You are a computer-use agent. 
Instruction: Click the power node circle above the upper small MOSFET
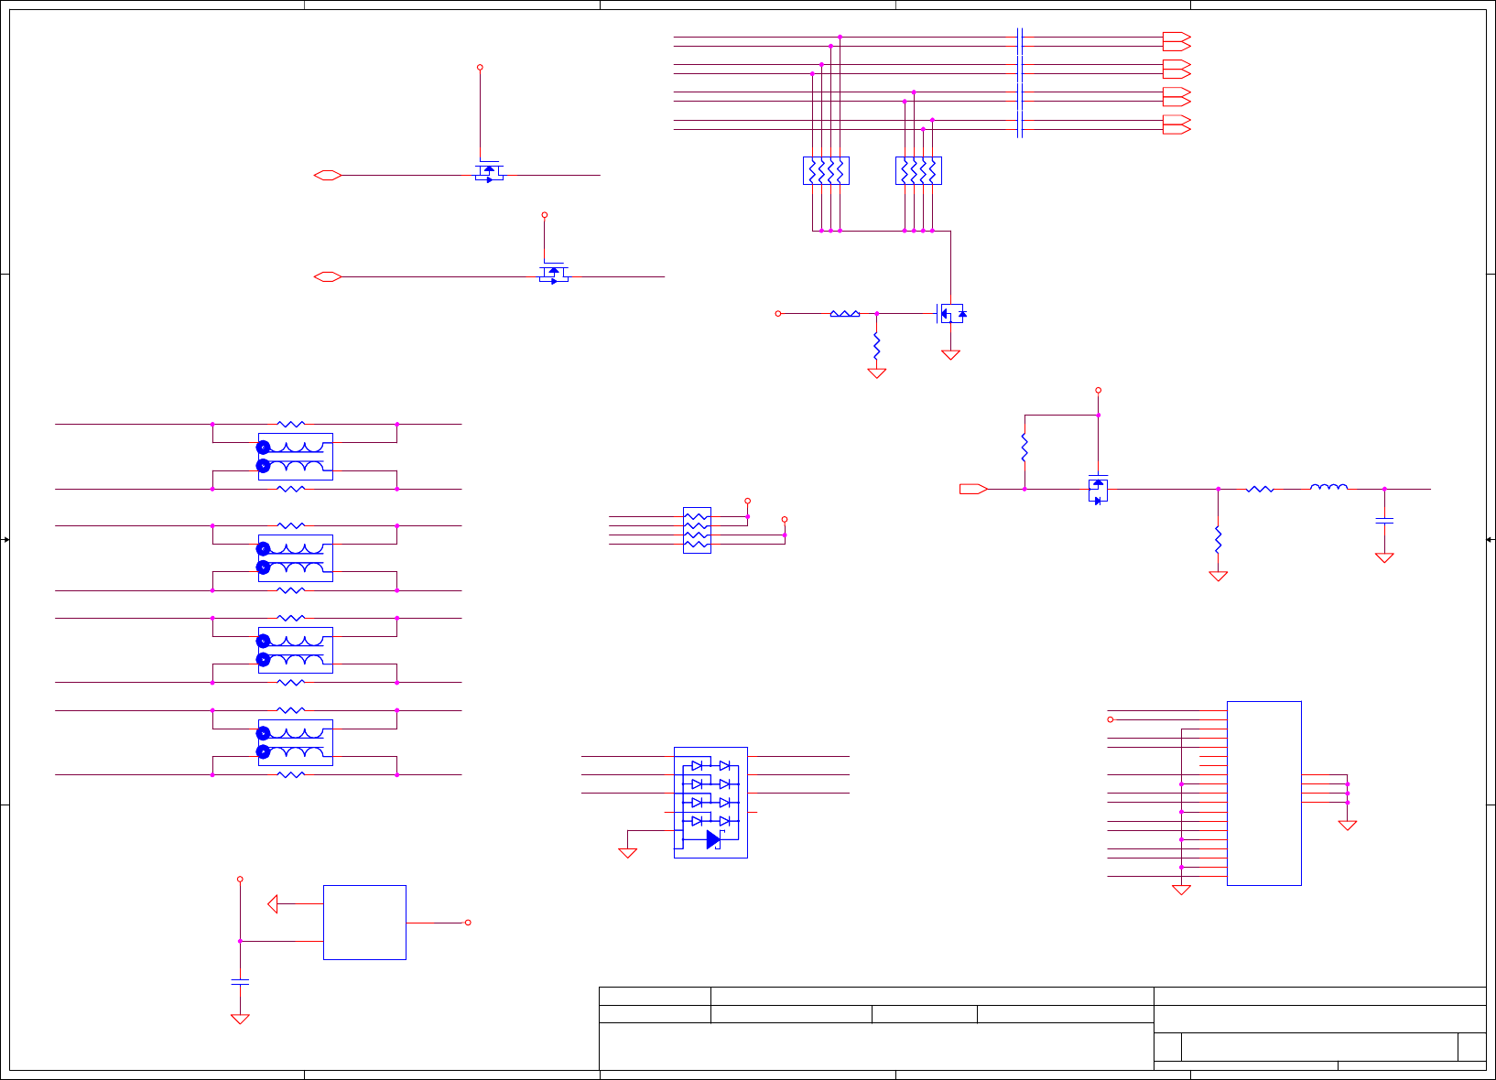tap(480, 67)
